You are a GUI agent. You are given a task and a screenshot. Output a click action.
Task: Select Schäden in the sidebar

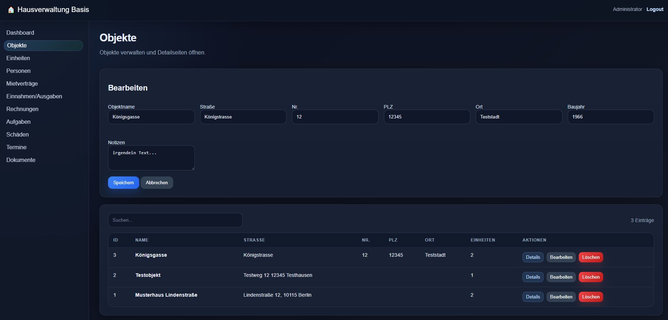17,134
